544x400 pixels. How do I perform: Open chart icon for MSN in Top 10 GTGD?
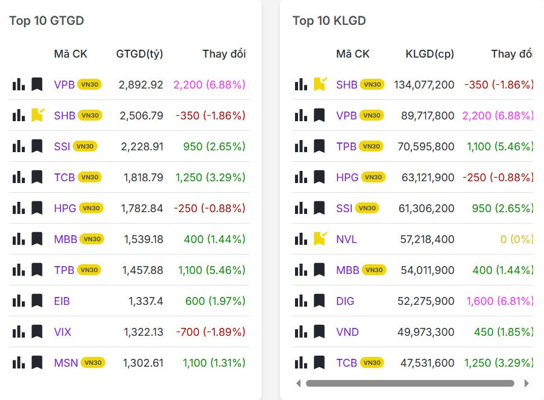pyautogui.click(x=19, y=362)
